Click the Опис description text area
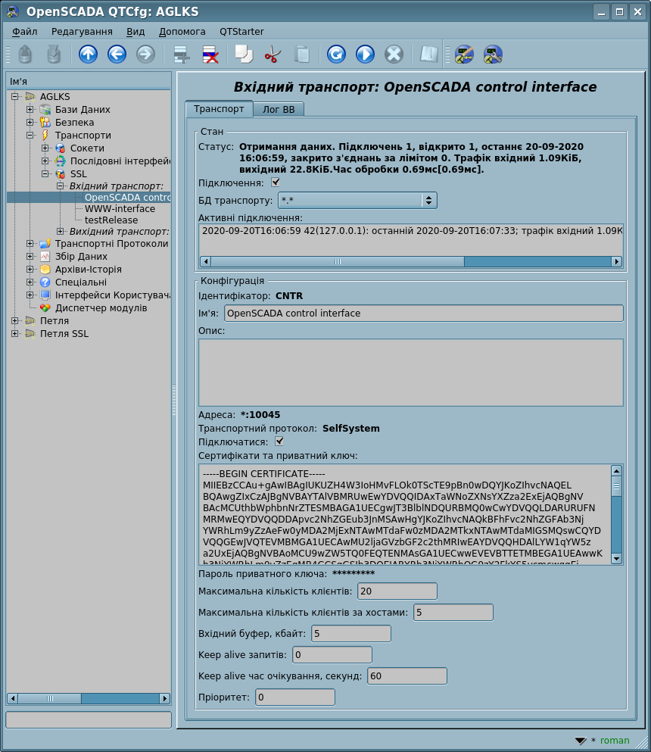Screen dimensions: 651x752 point(411,373)
